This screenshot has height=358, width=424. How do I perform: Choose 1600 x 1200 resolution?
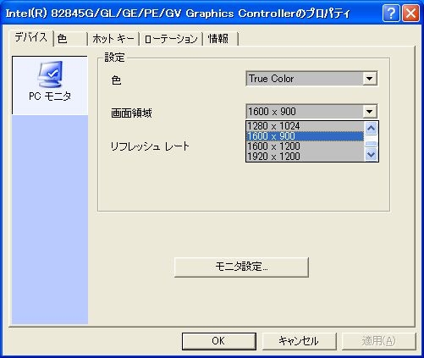(x=305, y=146)
